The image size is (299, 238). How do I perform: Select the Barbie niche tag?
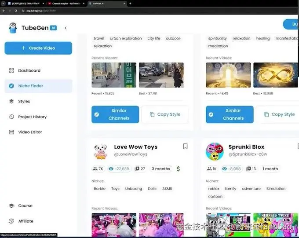tap(99, 189)
